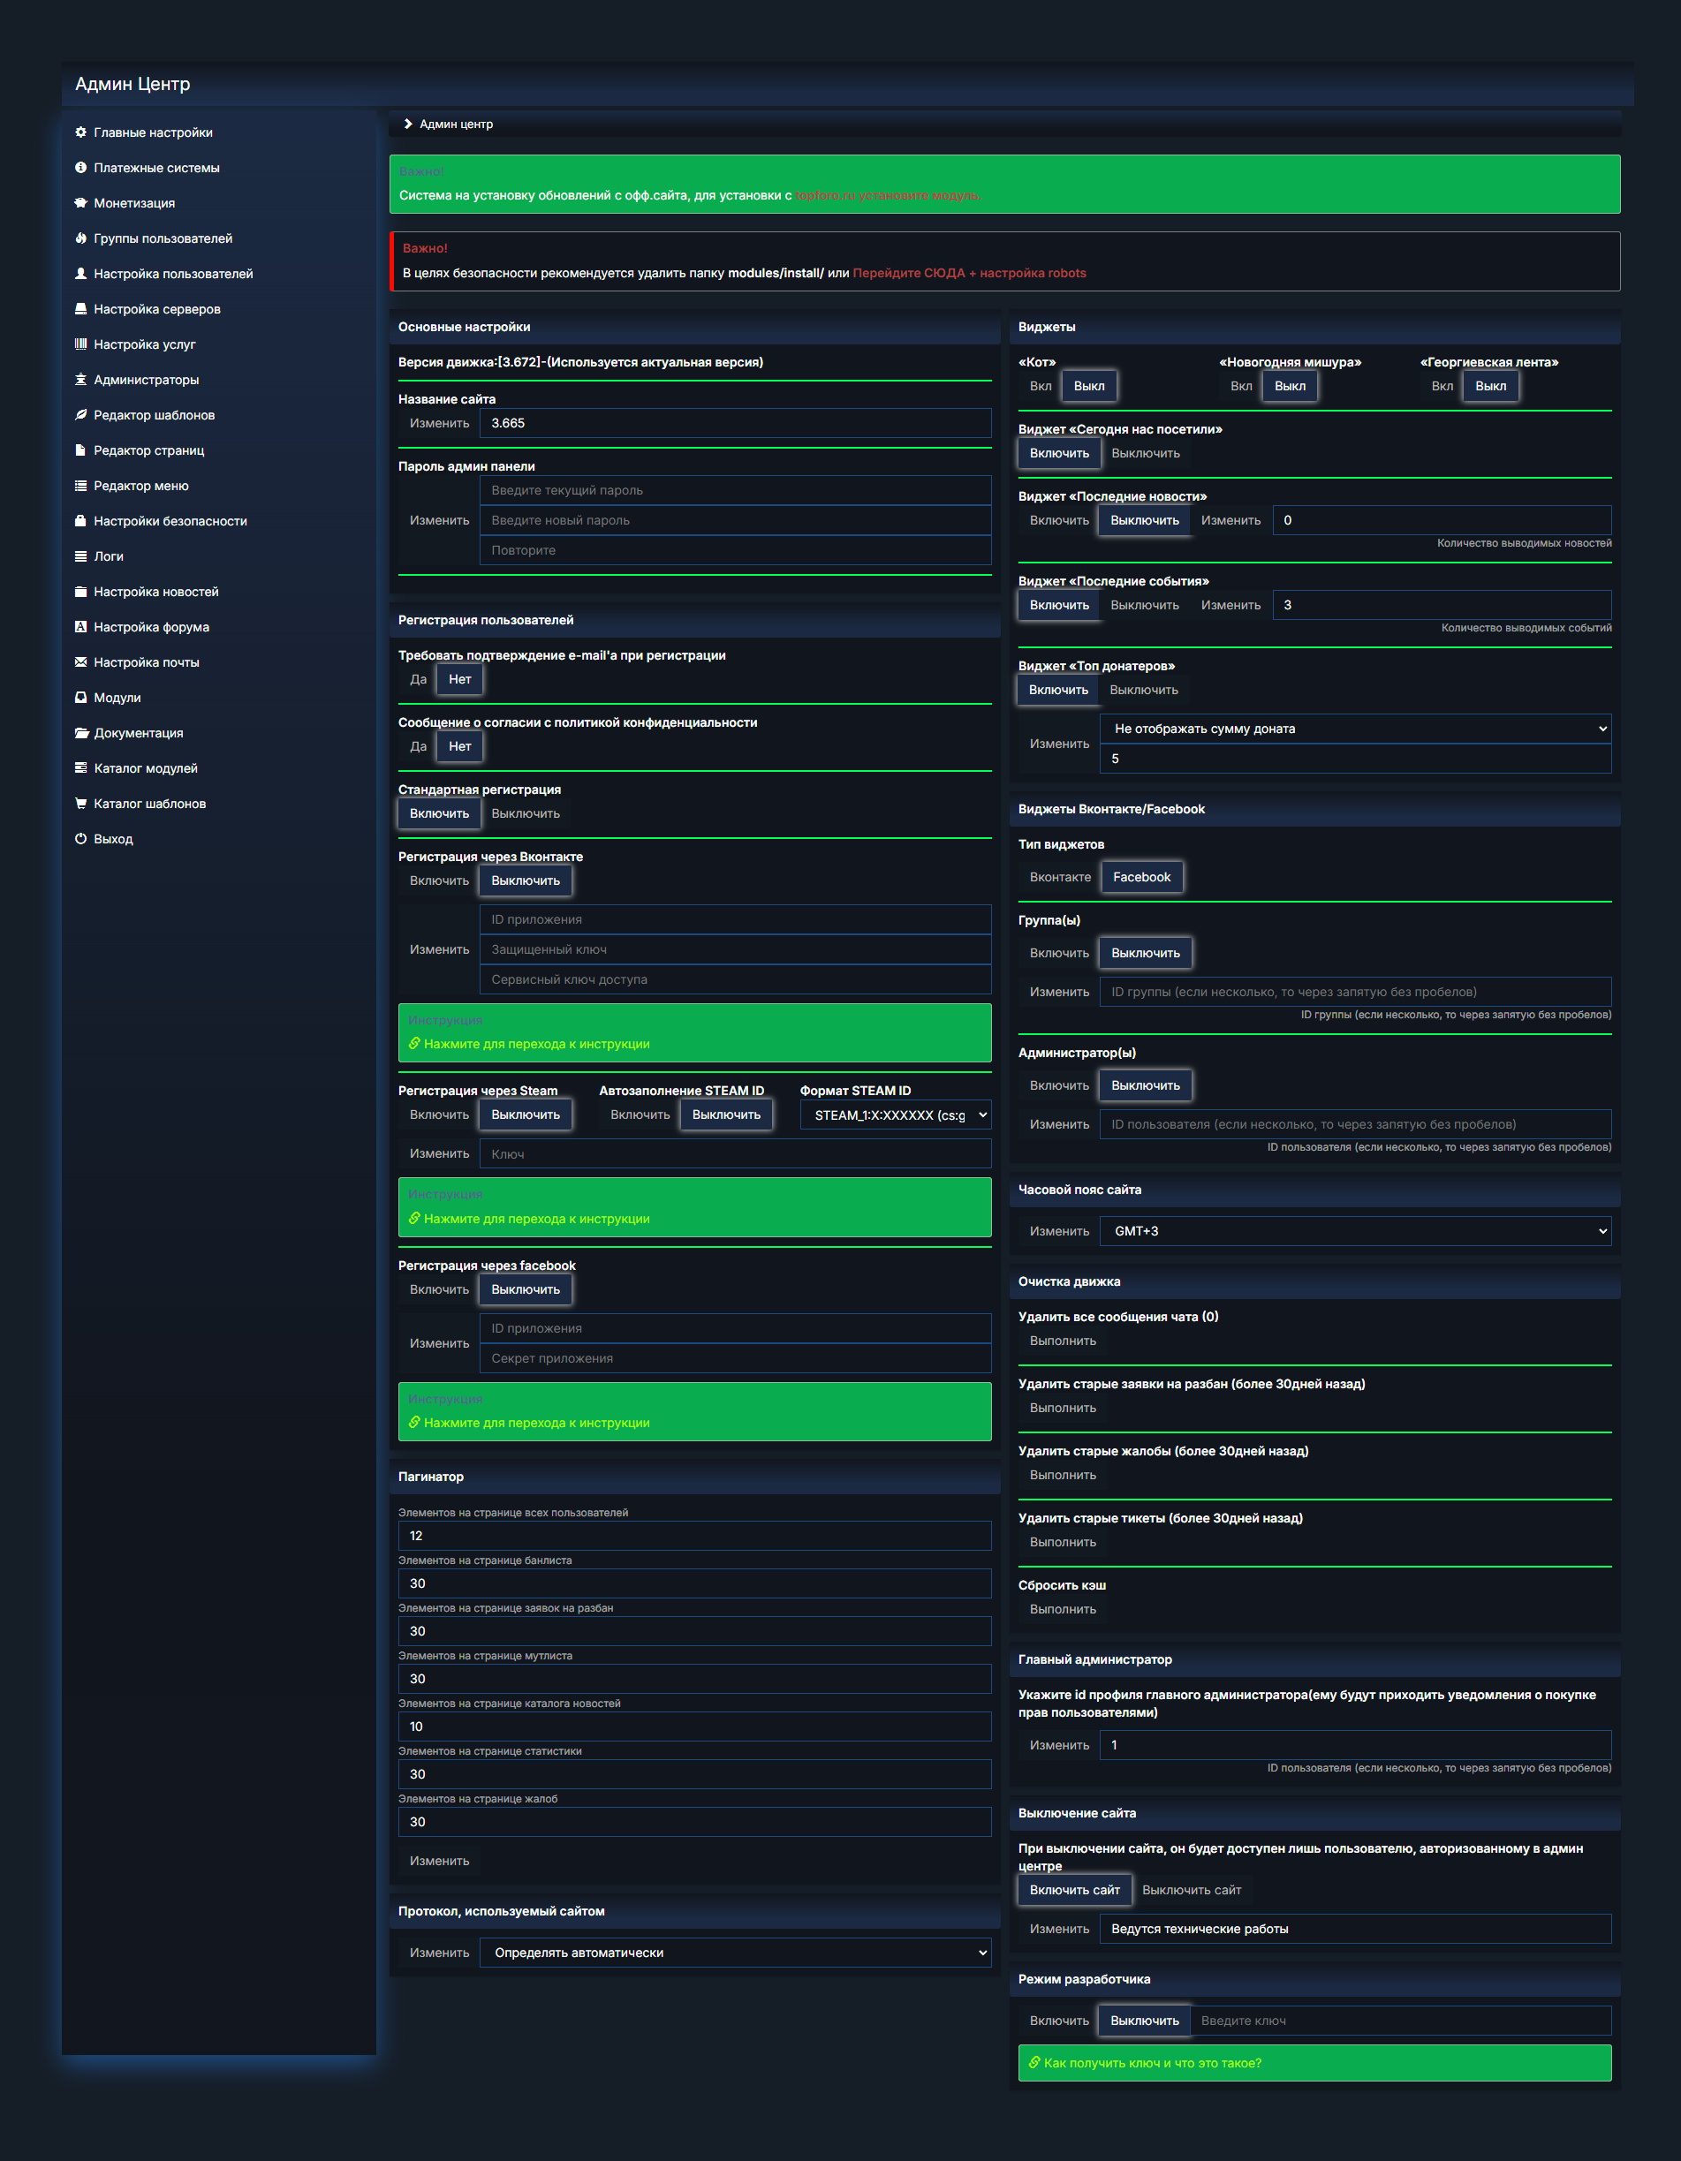This screenshot has height=2161, width=1681.
Task: Click the Монетизация sidebar icon
Action: (81, 203)
